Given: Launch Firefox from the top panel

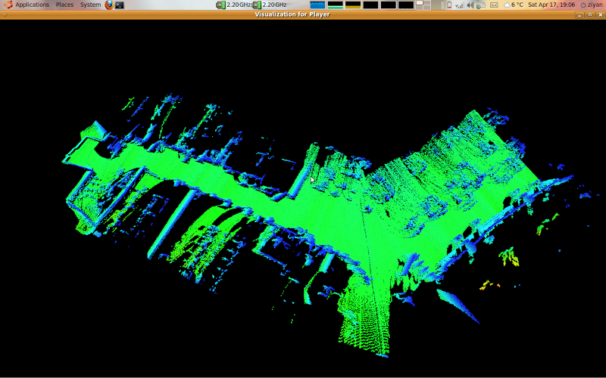Looking at the screenshot, I should 109,5.
